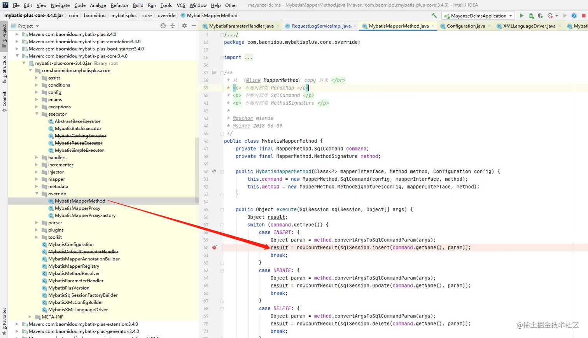Toggle the breakpoint on line 60
Screen dimensions: 588x338
pos(214,247)
